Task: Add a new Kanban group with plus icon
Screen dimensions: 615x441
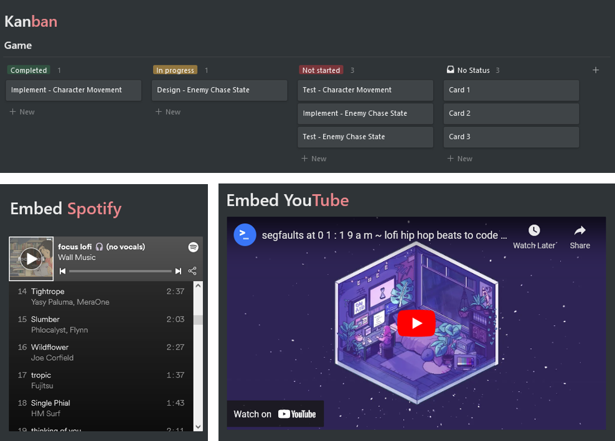Action: (x=595, y=70)
